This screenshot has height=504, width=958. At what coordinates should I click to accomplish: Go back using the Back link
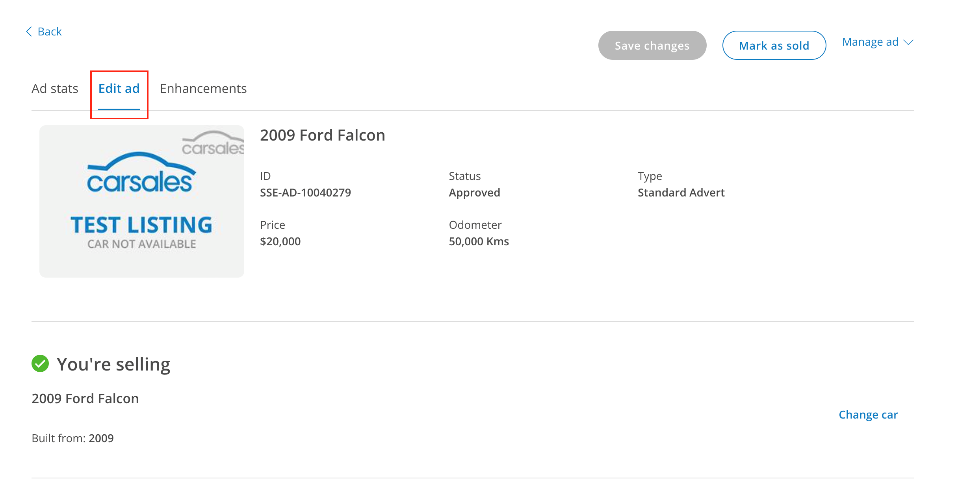pos(44,31)
